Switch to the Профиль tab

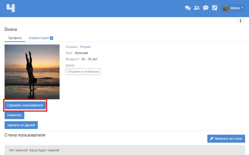[15, 38]
